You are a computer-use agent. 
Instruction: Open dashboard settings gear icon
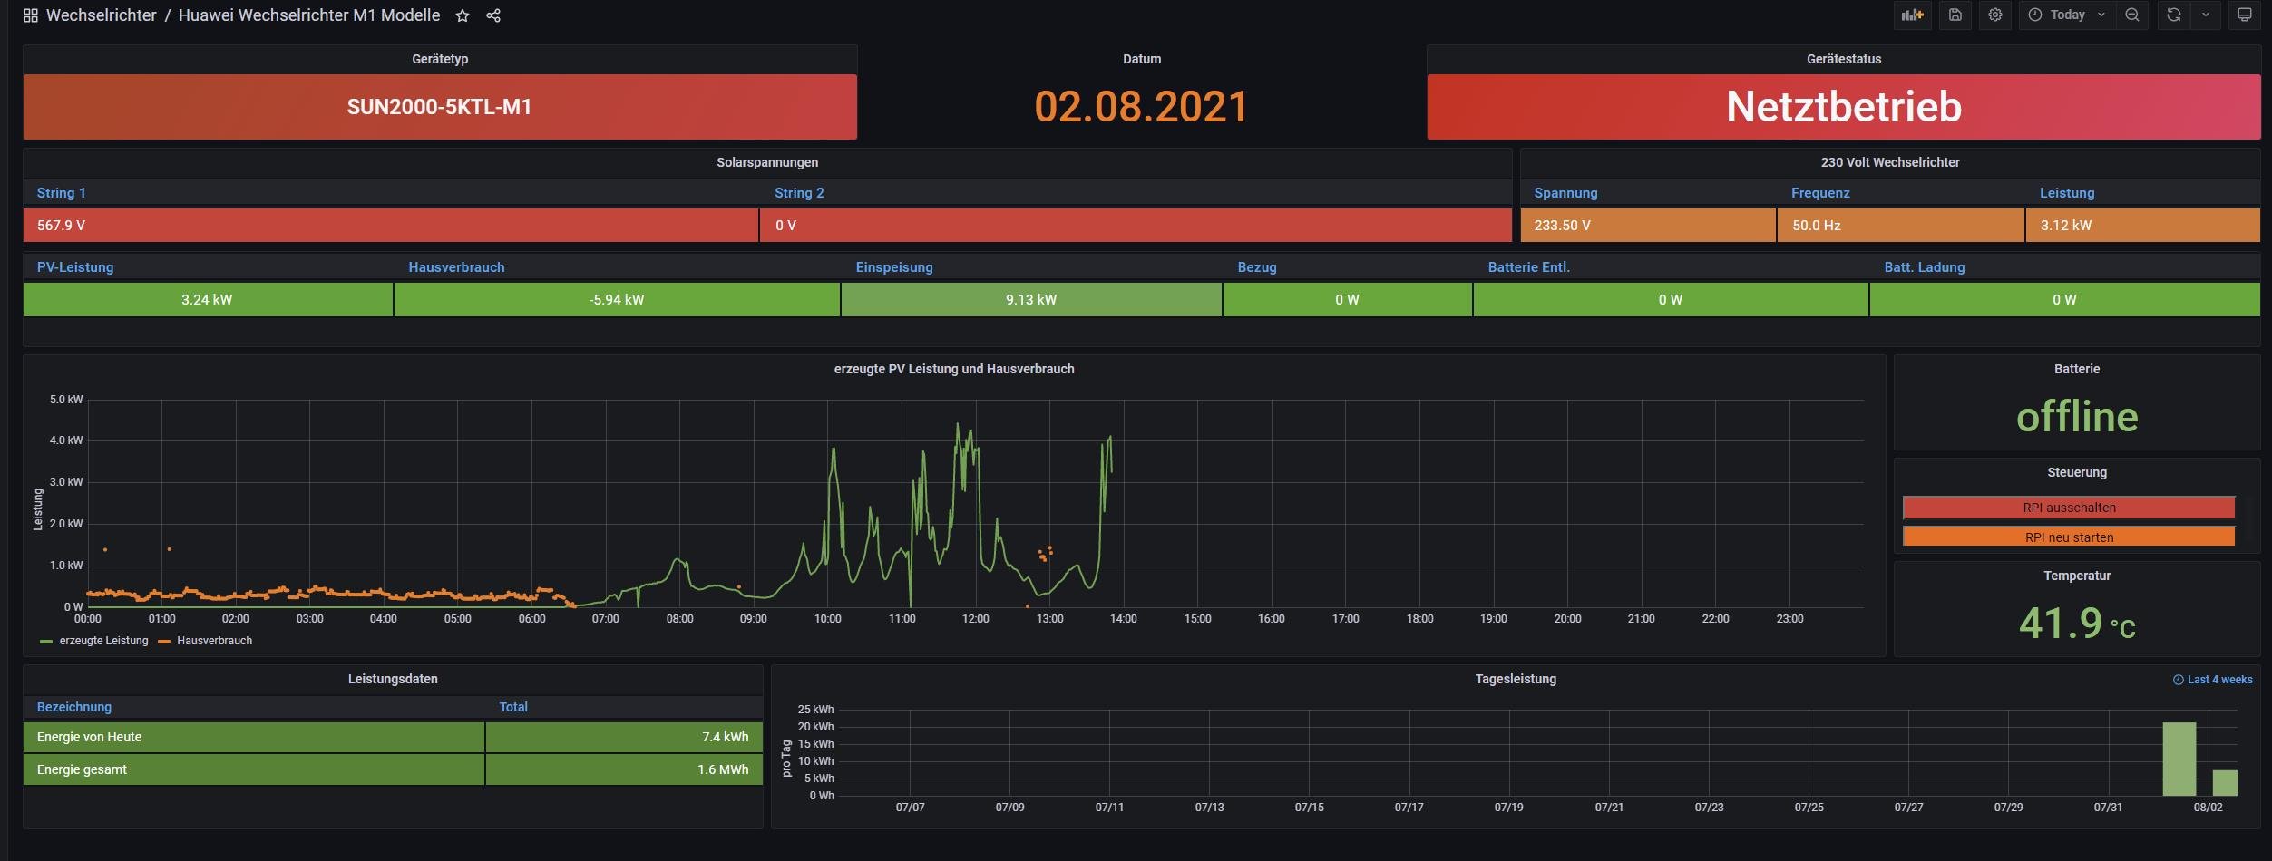1994,15
